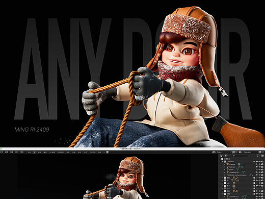The width and height of the screenshot is (265, 199).
Task: Toggle selectability arrow for Collection
Action: [257, 162]
